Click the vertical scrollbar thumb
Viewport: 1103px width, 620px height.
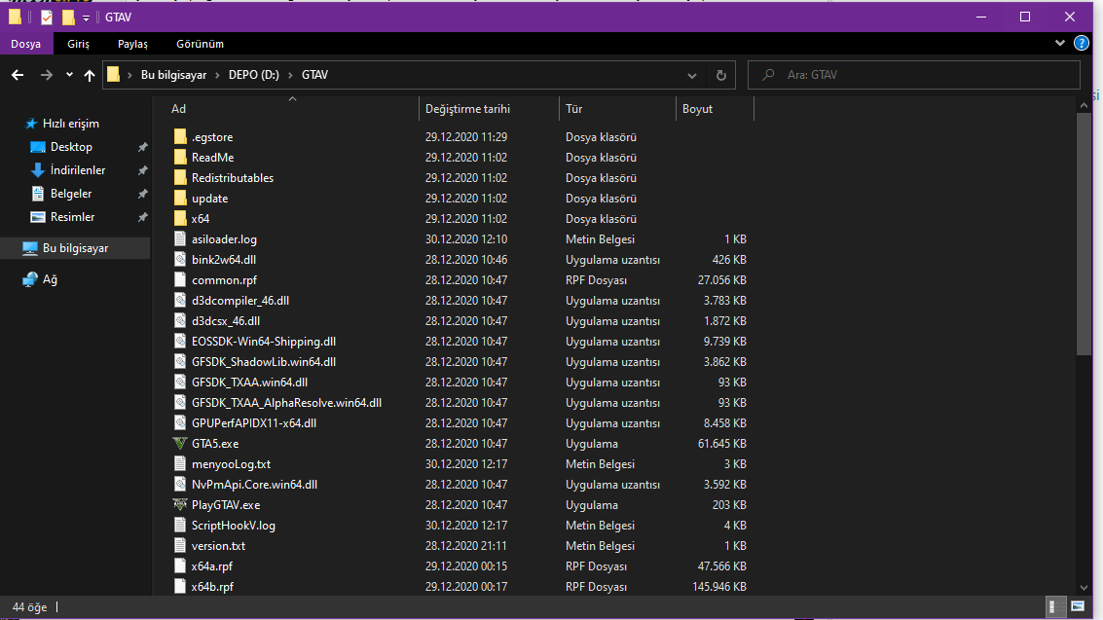click(x=1084, y=235)
